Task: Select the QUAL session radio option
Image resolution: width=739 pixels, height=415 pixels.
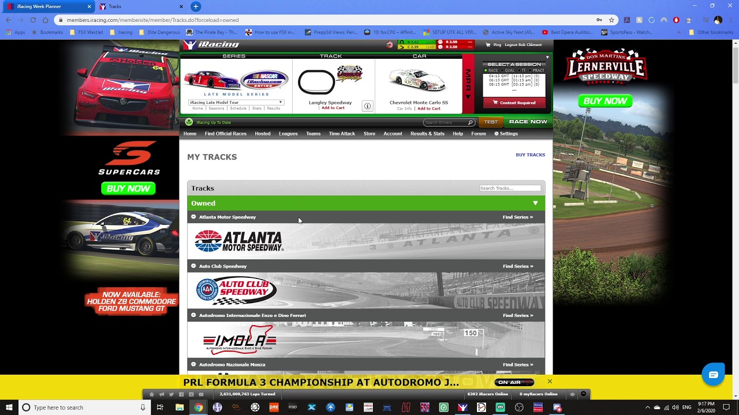Action: point(503,70)
